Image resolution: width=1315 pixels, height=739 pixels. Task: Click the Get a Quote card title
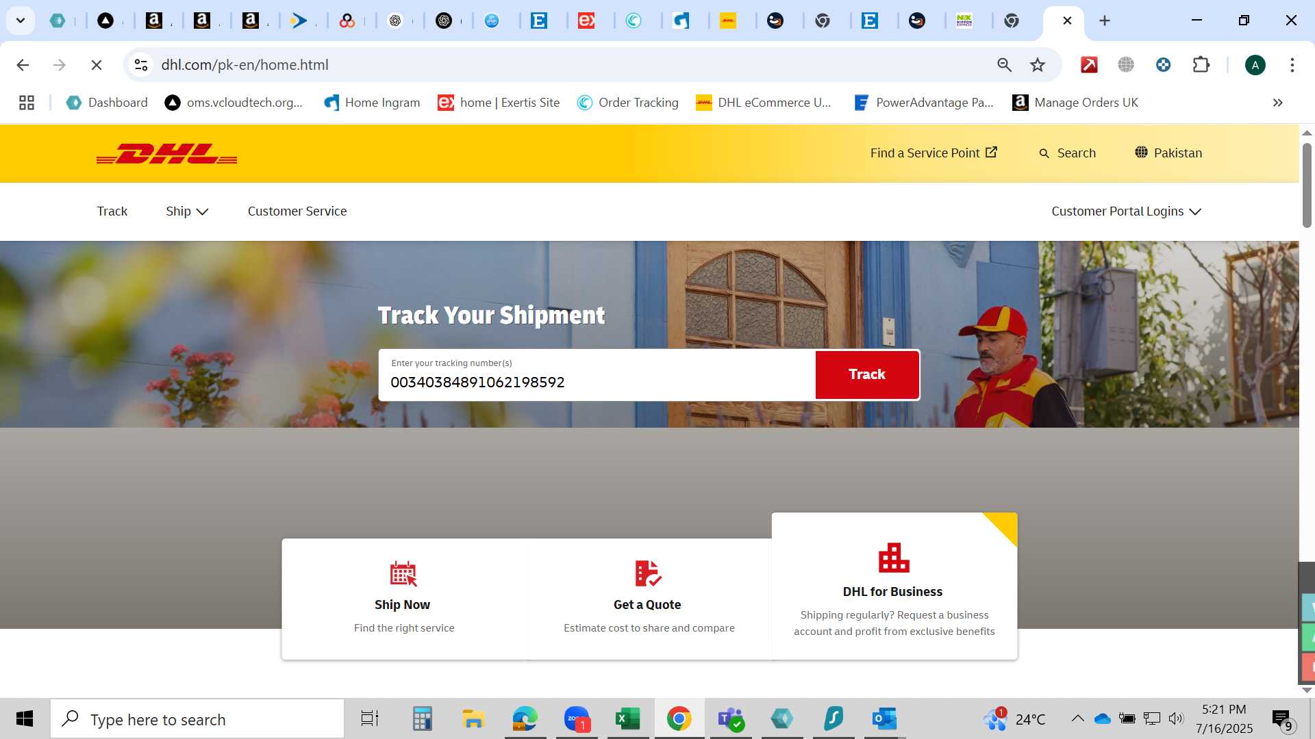pos(647,605)
